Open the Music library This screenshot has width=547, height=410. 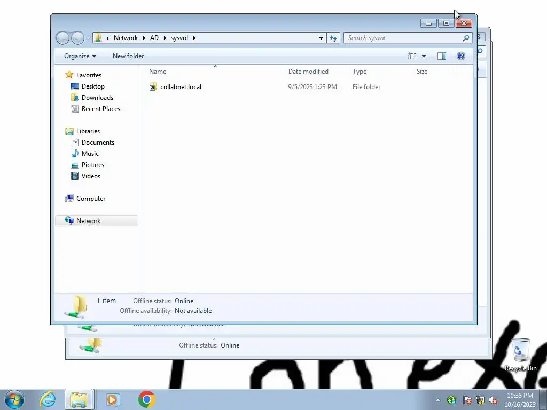coord(90,153)
